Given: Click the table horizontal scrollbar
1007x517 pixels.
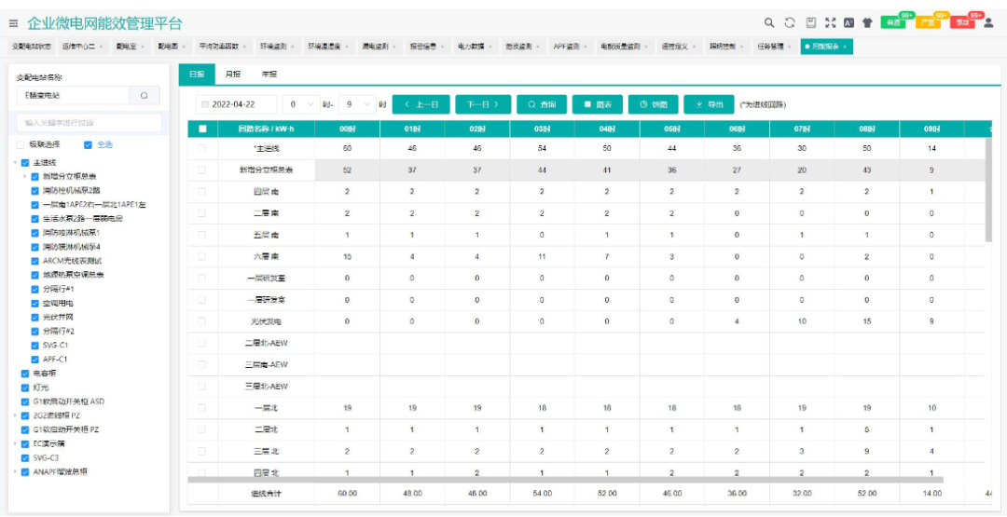Looking at the screenshot, I should click(565, 479).
